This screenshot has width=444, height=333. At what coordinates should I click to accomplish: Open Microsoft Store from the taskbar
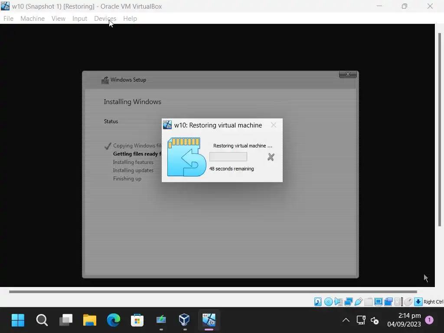tap(137, 320)
